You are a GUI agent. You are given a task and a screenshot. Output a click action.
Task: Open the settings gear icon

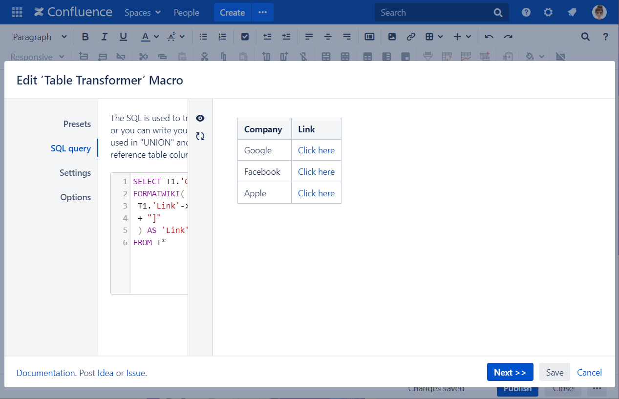click(548, 13)
